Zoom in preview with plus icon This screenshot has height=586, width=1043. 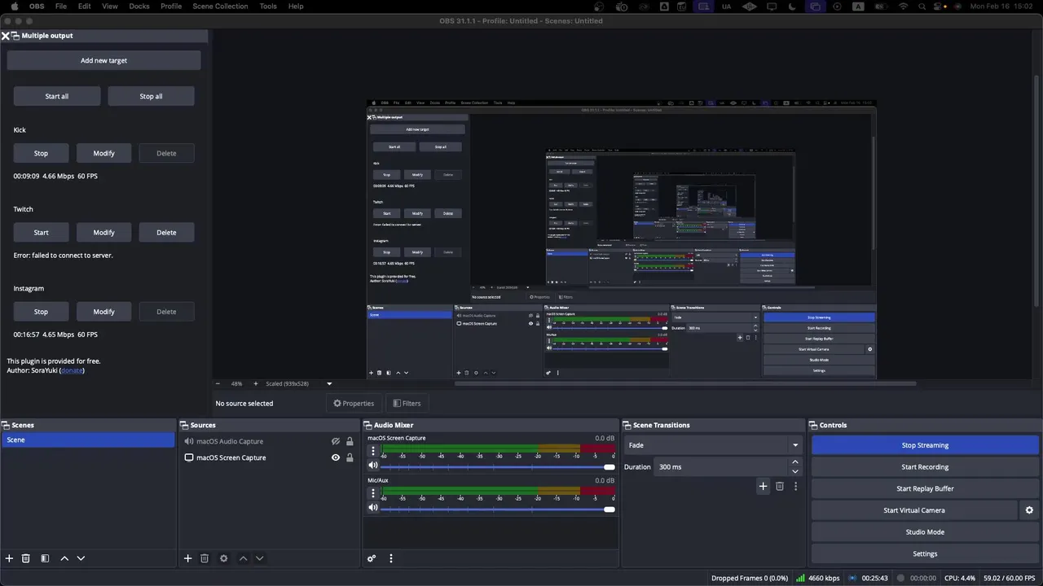click(255, 383)
